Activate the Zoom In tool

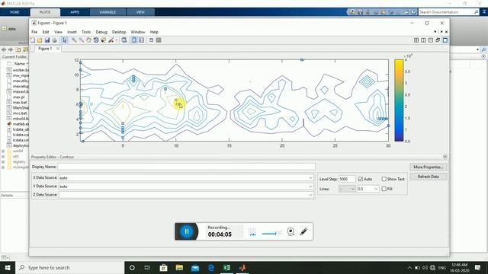coord(74,40)
